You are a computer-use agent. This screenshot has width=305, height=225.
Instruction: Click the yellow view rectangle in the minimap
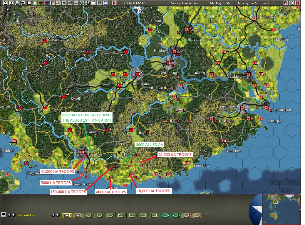(x=276, y=202)
